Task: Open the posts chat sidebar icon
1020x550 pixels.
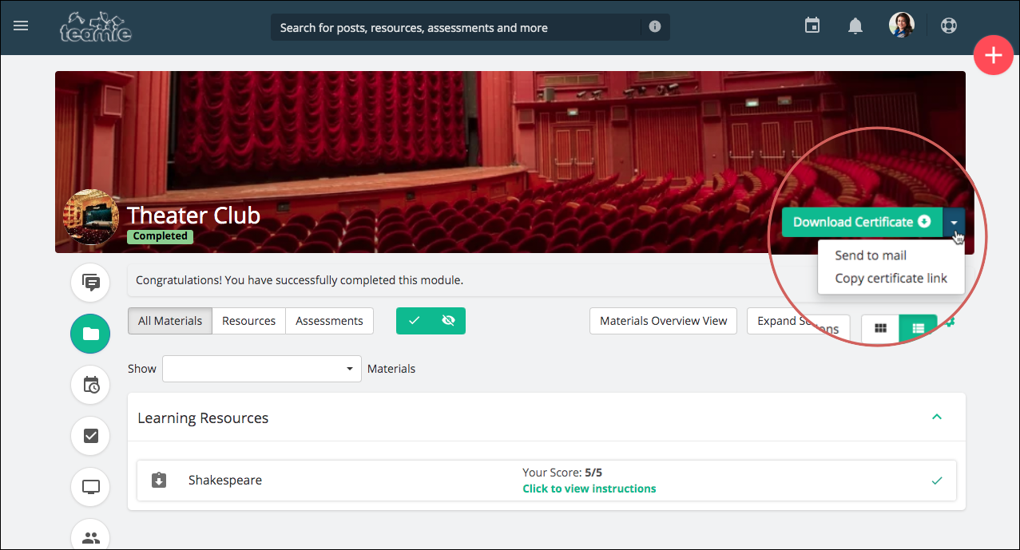Action: [91, 283]
